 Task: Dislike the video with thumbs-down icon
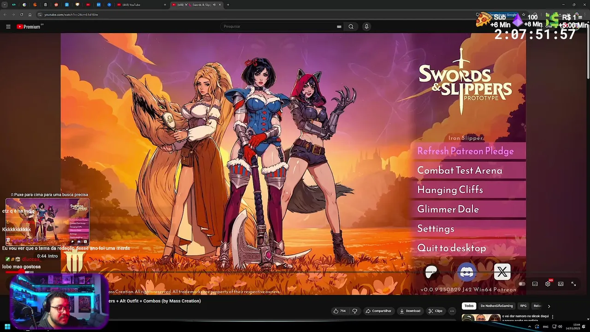pyautogui.click(x=354, y=311)
